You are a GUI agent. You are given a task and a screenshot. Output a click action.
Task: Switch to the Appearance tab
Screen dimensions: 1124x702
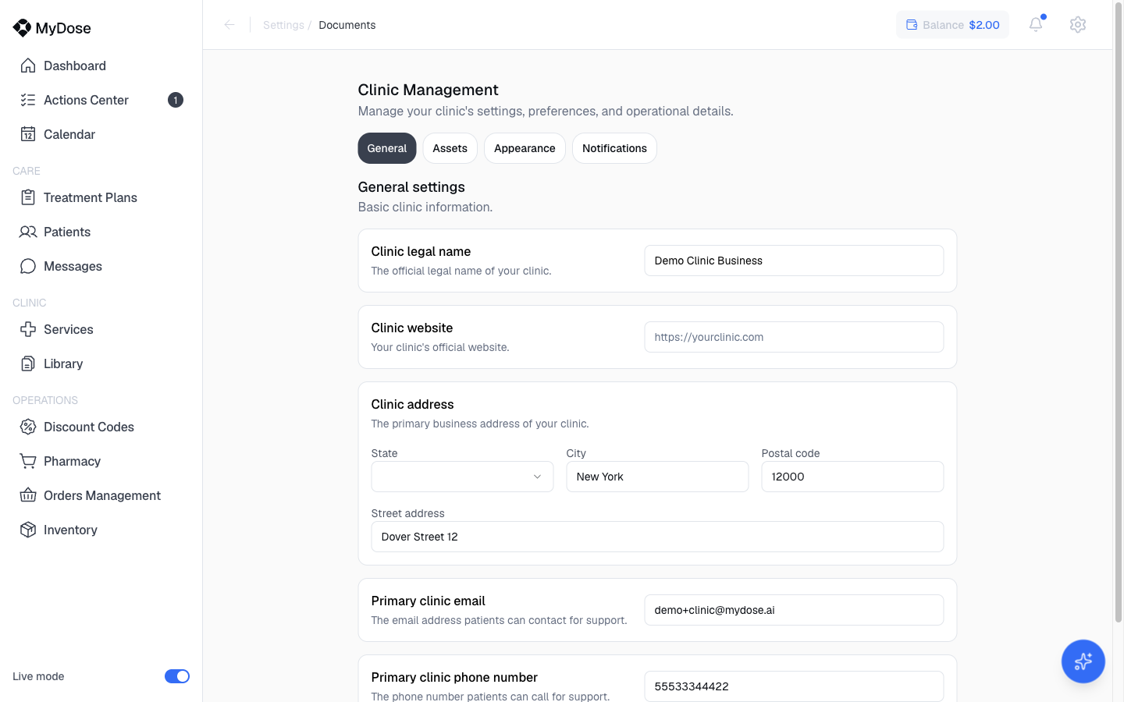[x=525, y=148]
